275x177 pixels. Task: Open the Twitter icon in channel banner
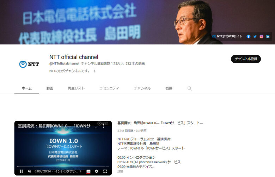[x=255, y=36]
